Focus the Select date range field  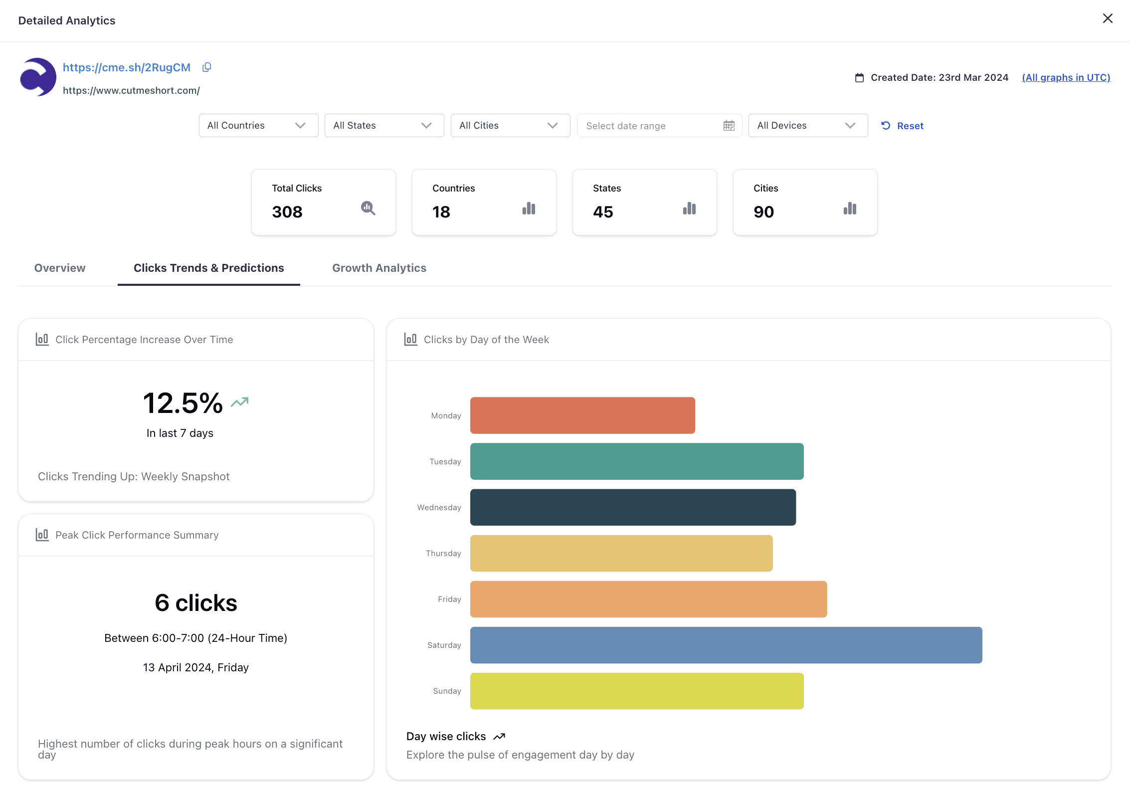click(x=648, y=126)
